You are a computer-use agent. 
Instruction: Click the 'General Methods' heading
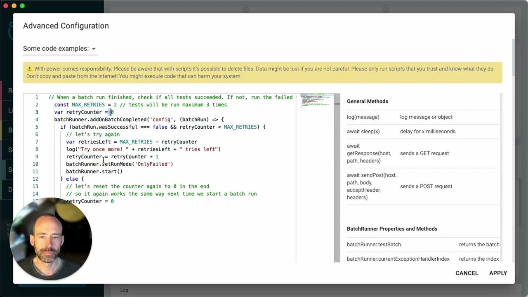point(367,101)
